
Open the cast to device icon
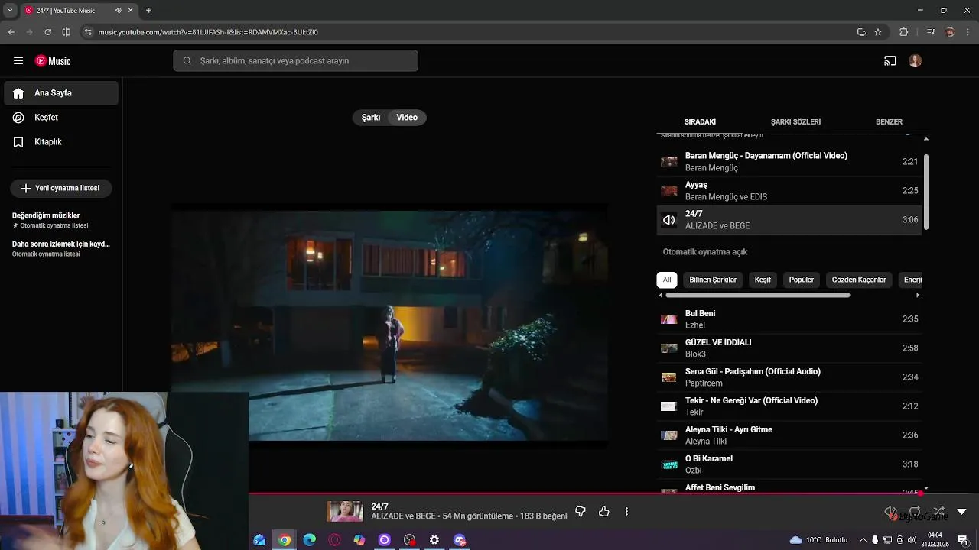tap(890, 61)
